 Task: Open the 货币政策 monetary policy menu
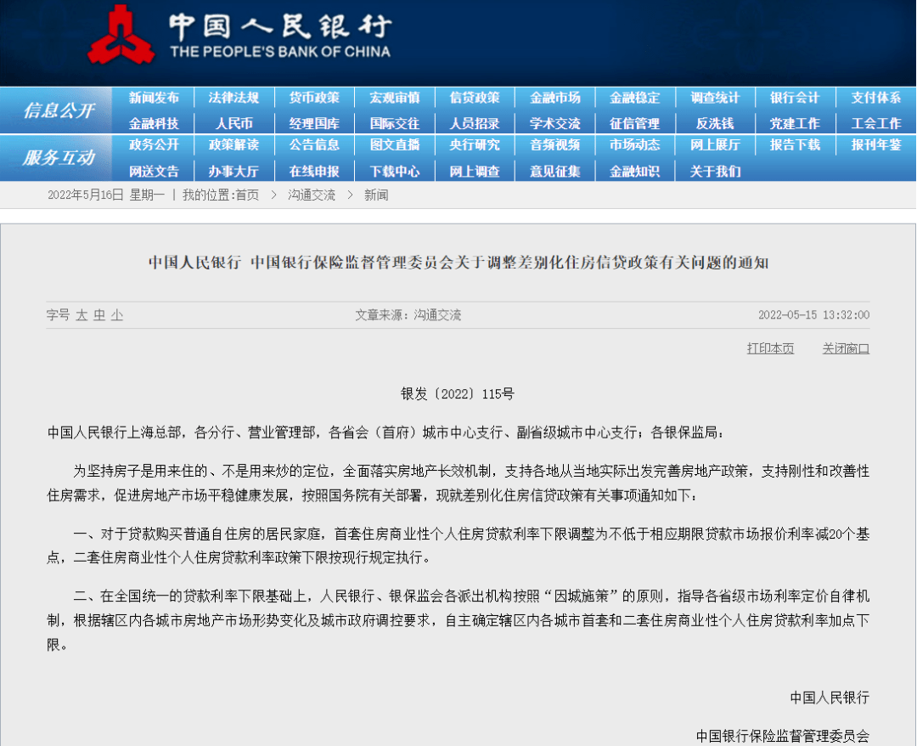point(314,98)
